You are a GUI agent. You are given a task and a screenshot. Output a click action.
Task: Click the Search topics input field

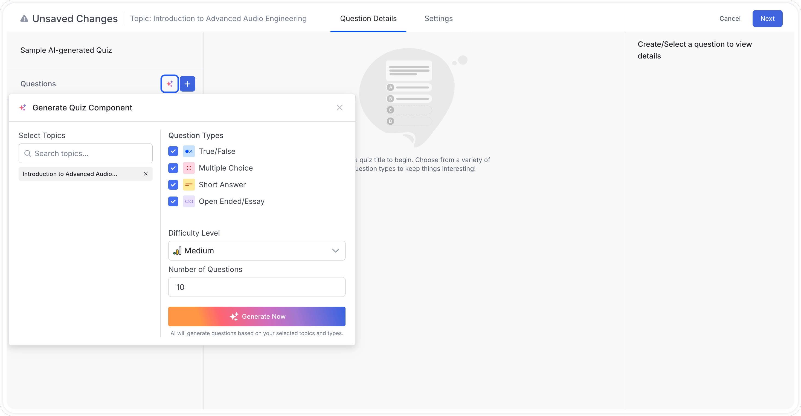tap(86, 154)
